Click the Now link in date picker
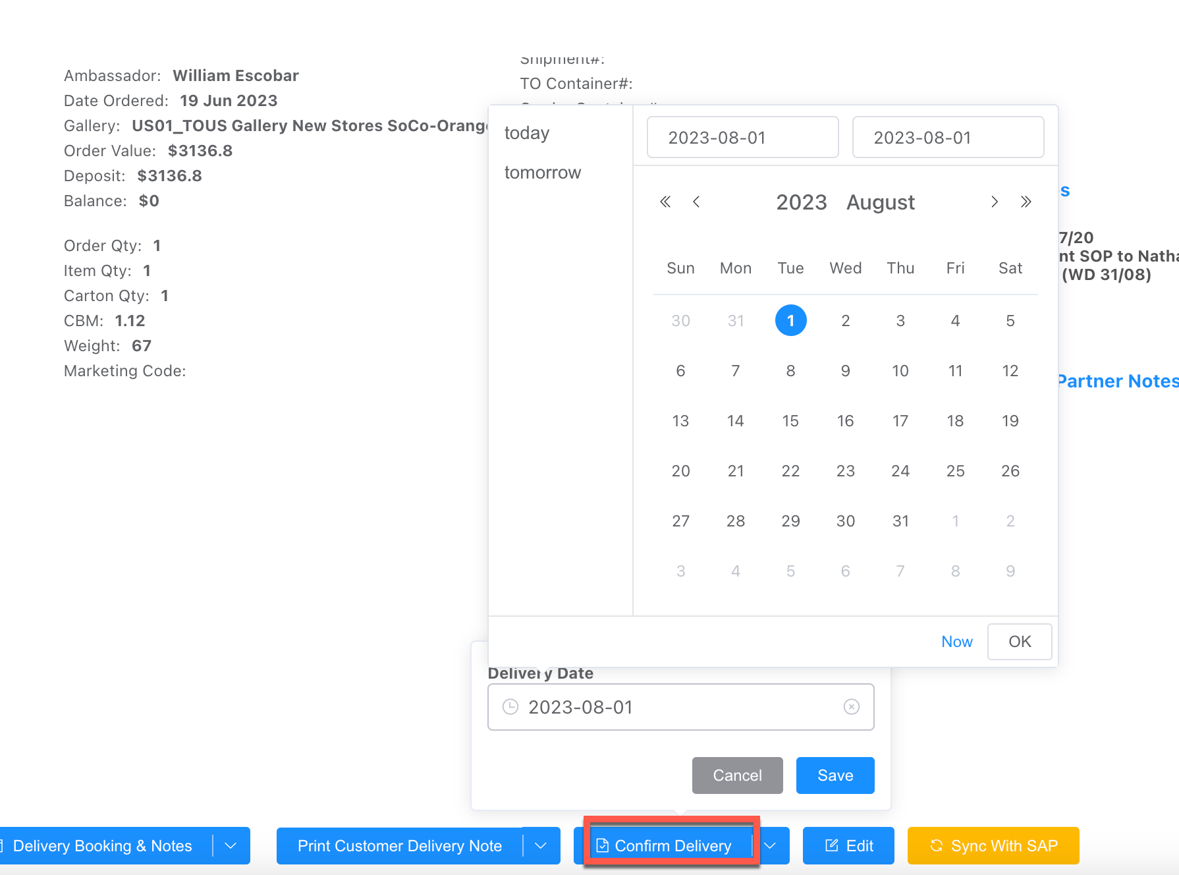 point(956,642)
